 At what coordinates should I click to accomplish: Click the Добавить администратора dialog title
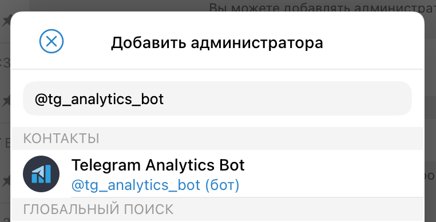click(x=217, y=43)
